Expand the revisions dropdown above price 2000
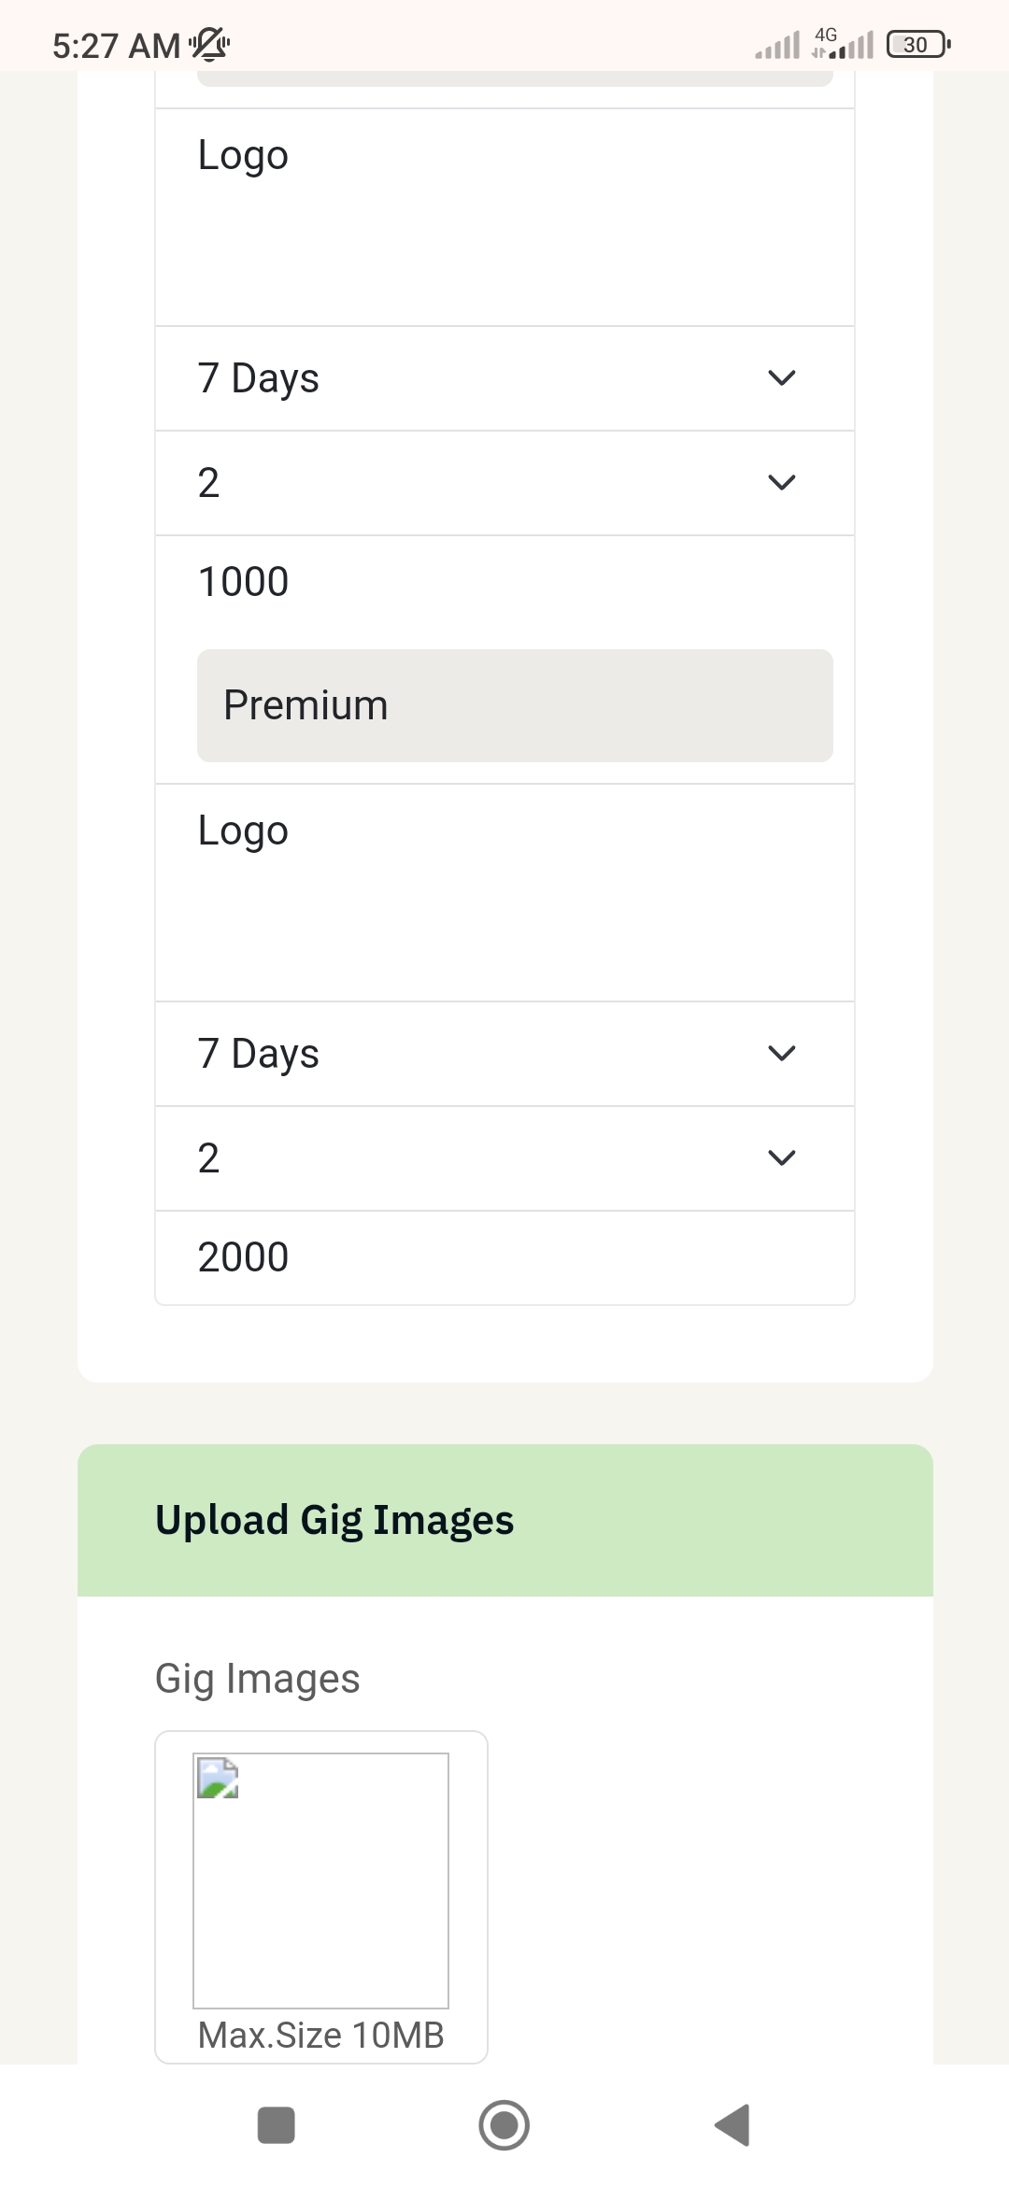This screenshot has width=1009, height=2186. pyautogui.click(x=504, y=1158)
